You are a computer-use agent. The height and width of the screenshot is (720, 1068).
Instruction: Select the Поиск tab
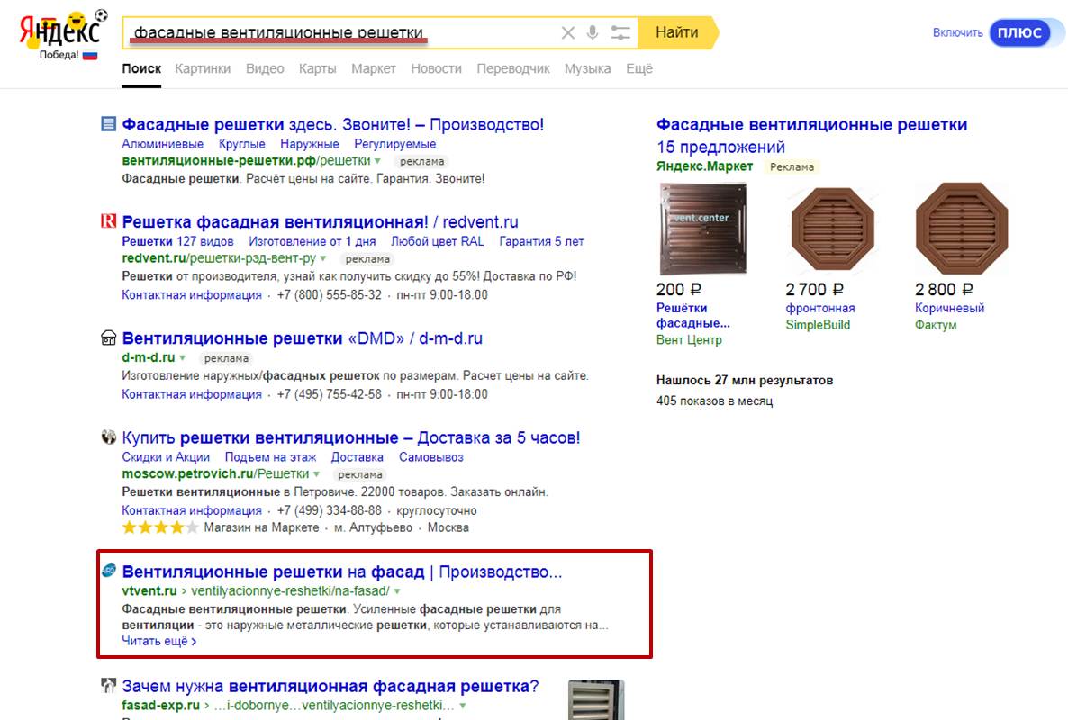pyautogui.click(x=141, y=68)
